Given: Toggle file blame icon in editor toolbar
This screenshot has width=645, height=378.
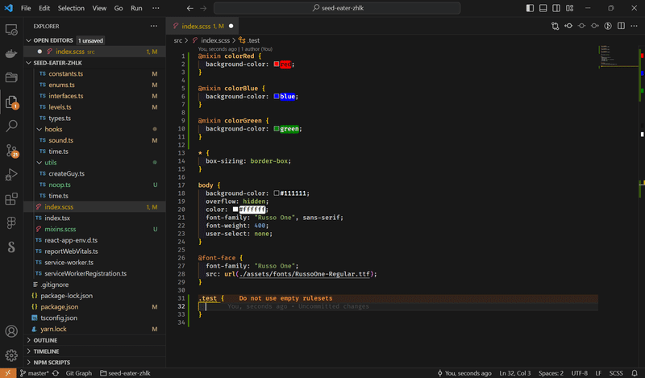Looking at the screenshot, I should click(581, 26).
